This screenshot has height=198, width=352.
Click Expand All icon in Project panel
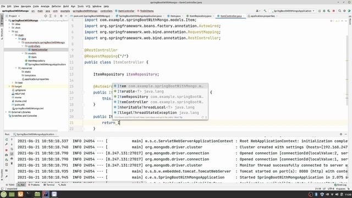click(x=50, y=16)
